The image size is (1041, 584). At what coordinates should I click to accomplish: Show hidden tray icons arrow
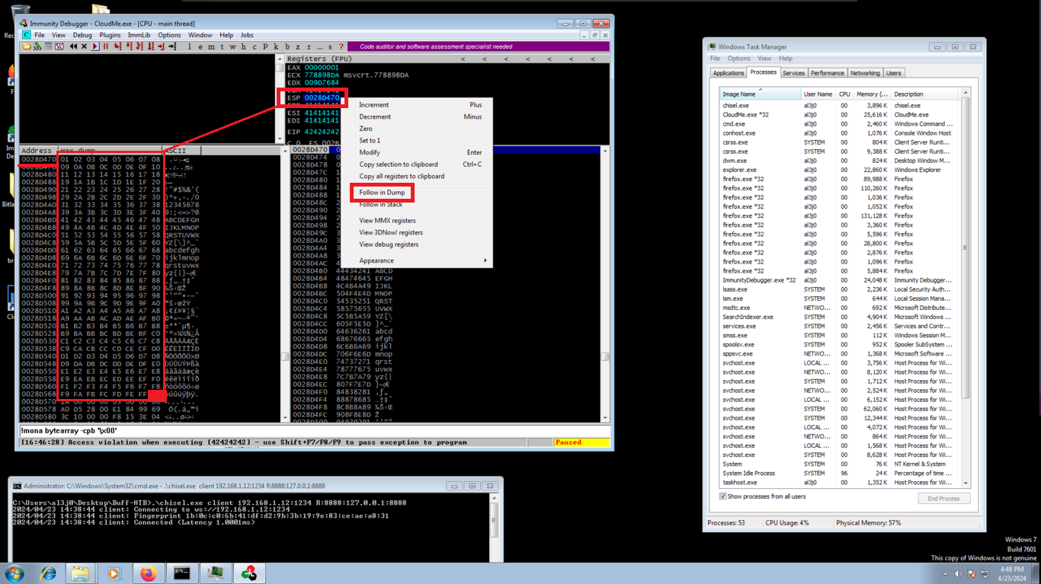[946, 573]
